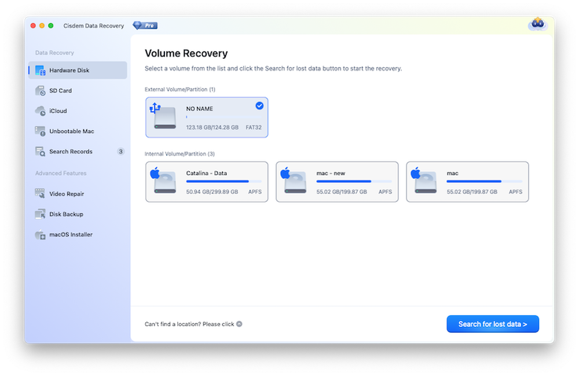This screenshot has height=376, width=579.
Task: Click the account avatar icon top right
Action: coord(537,24)
